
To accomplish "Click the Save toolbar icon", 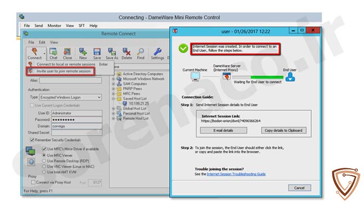I will [x=97, y=51].
